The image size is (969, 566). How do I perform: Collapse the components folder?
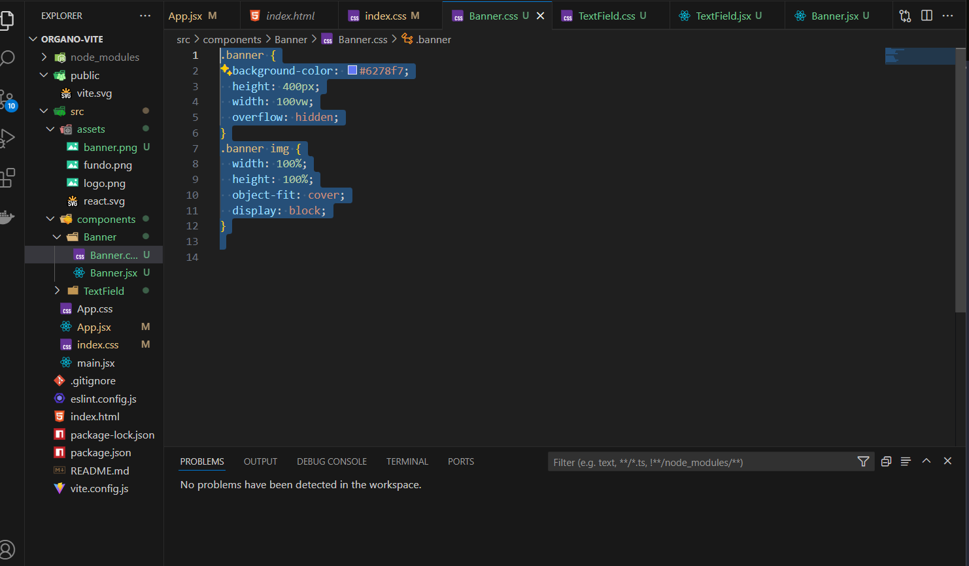pyautogui.click(x=51, y=219)
